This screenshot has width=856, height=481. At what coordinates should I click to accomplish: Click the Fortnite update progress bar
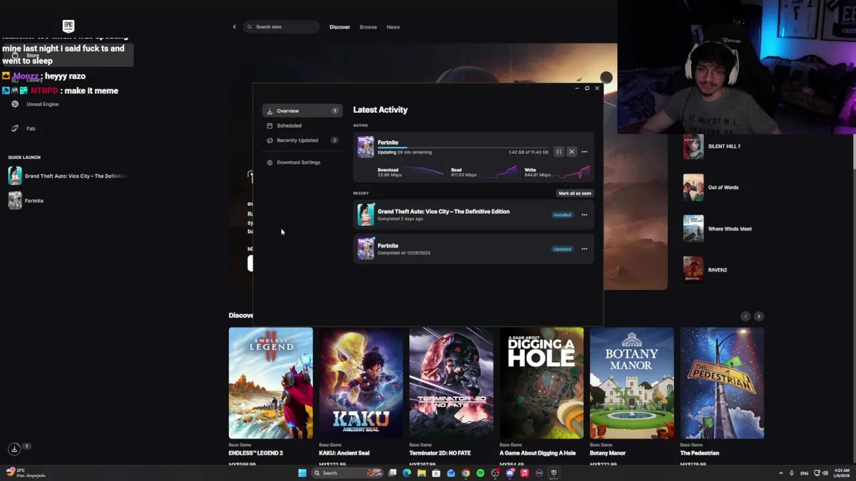coord(463,148)
